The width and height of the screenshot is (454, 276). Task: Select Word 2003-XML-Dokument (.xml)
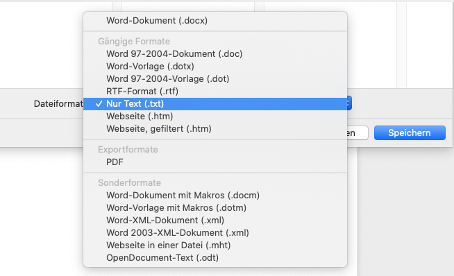click(x=215, y=232)
